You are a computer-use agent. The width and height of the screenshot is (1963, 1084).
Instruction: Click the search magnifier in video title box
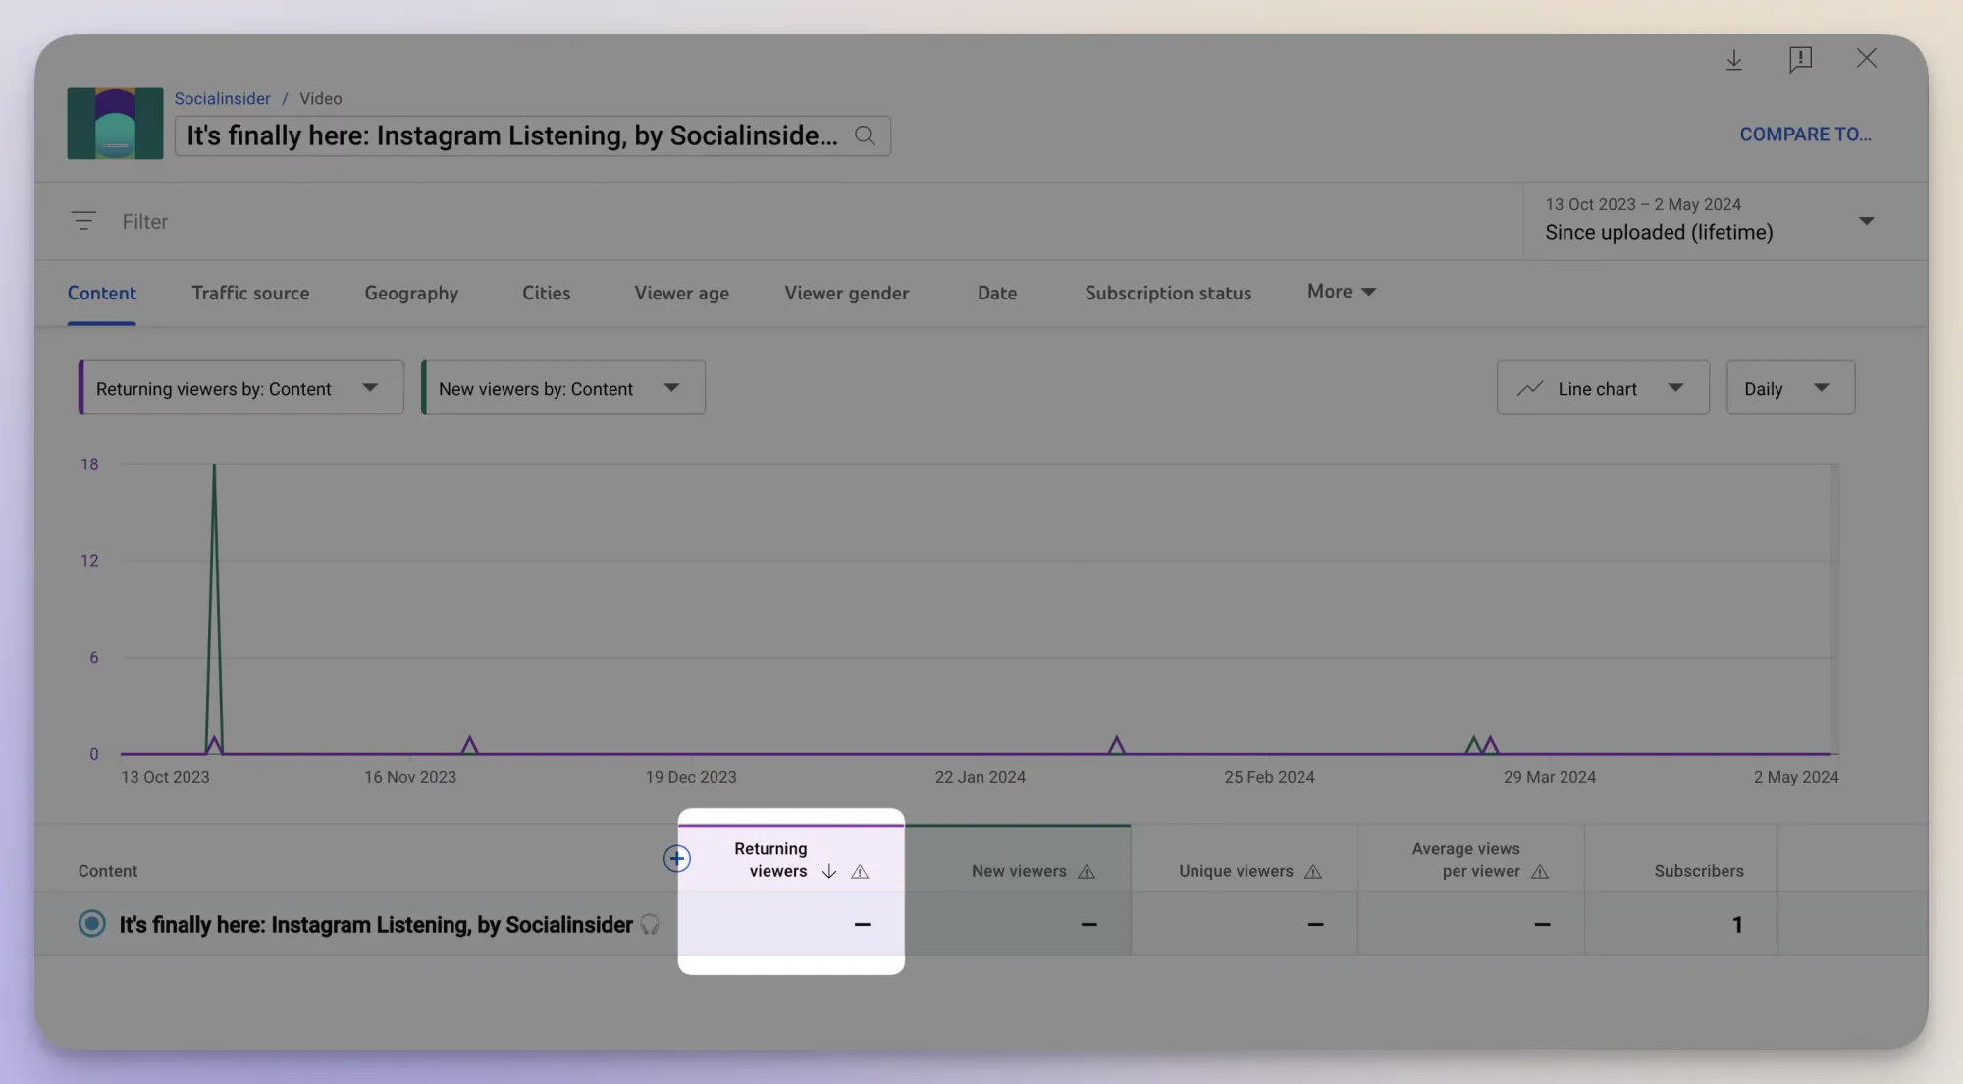(864, 135)
